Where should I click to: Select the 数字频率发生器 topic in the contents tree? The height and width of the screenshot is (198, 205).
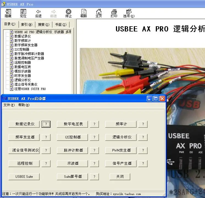click(26, 45)
